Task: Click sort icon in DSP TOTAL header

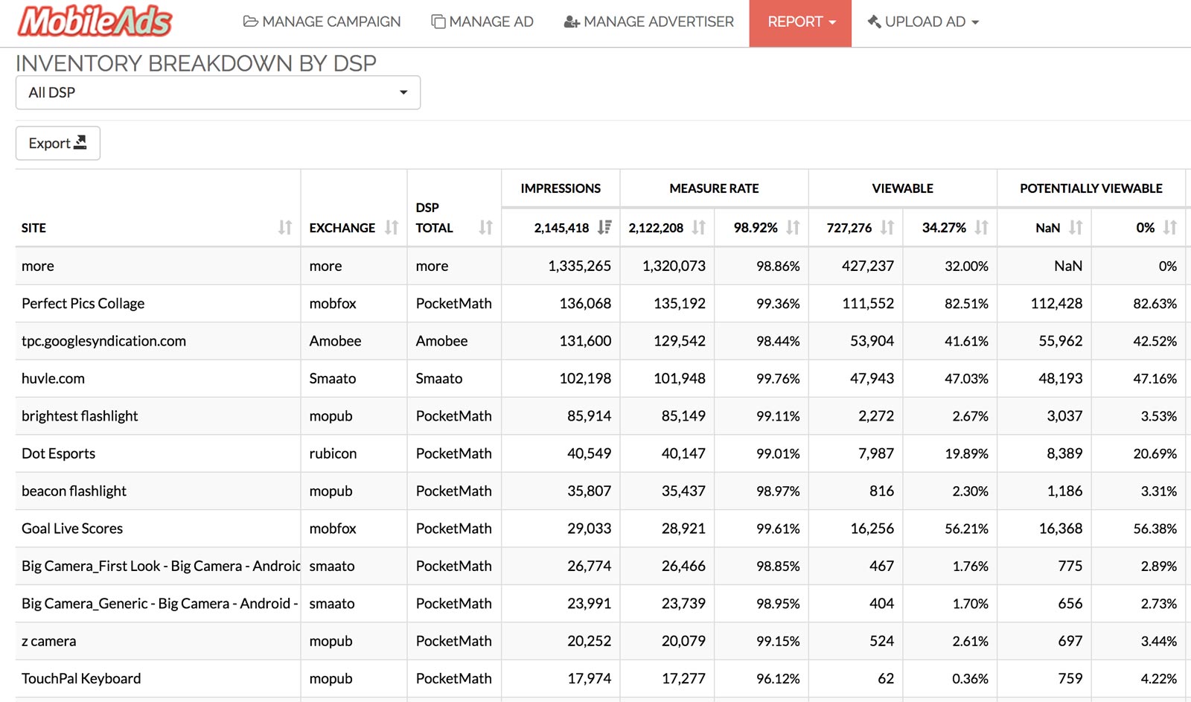Action: tap(485, 228)
